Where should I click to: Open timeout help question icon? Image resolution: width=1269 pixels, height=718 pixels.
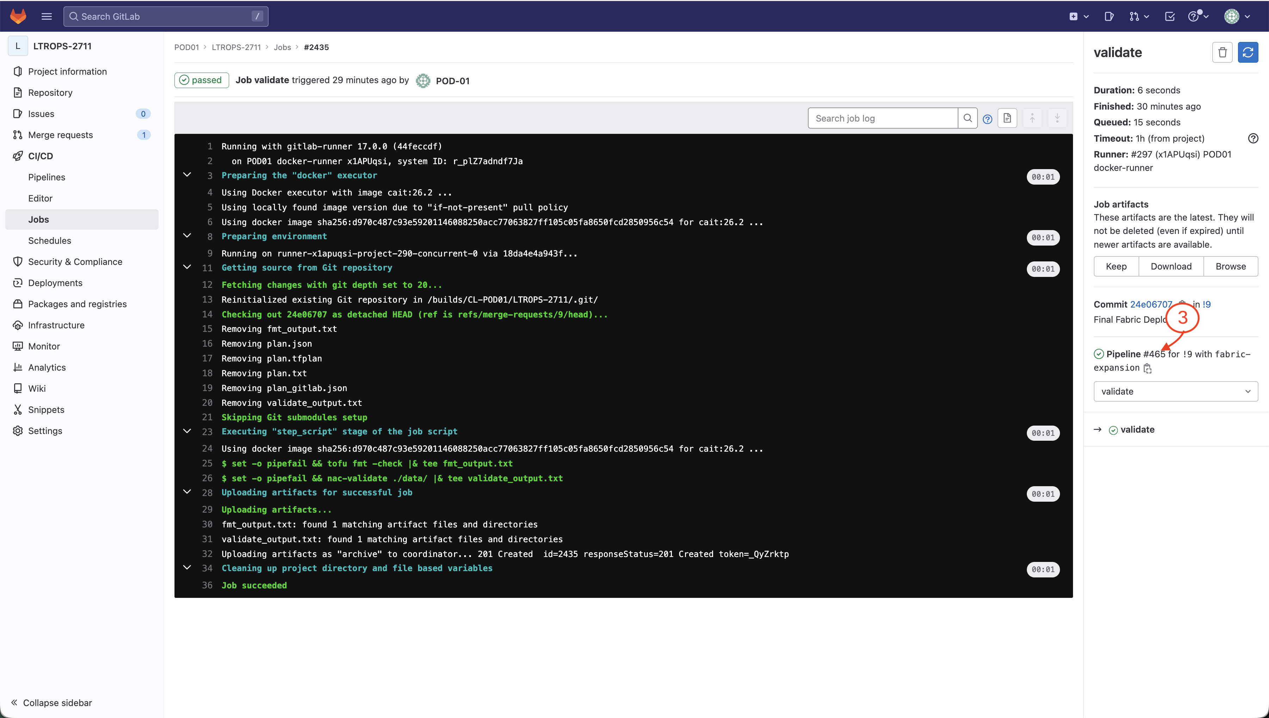[x=1253, y=138]
